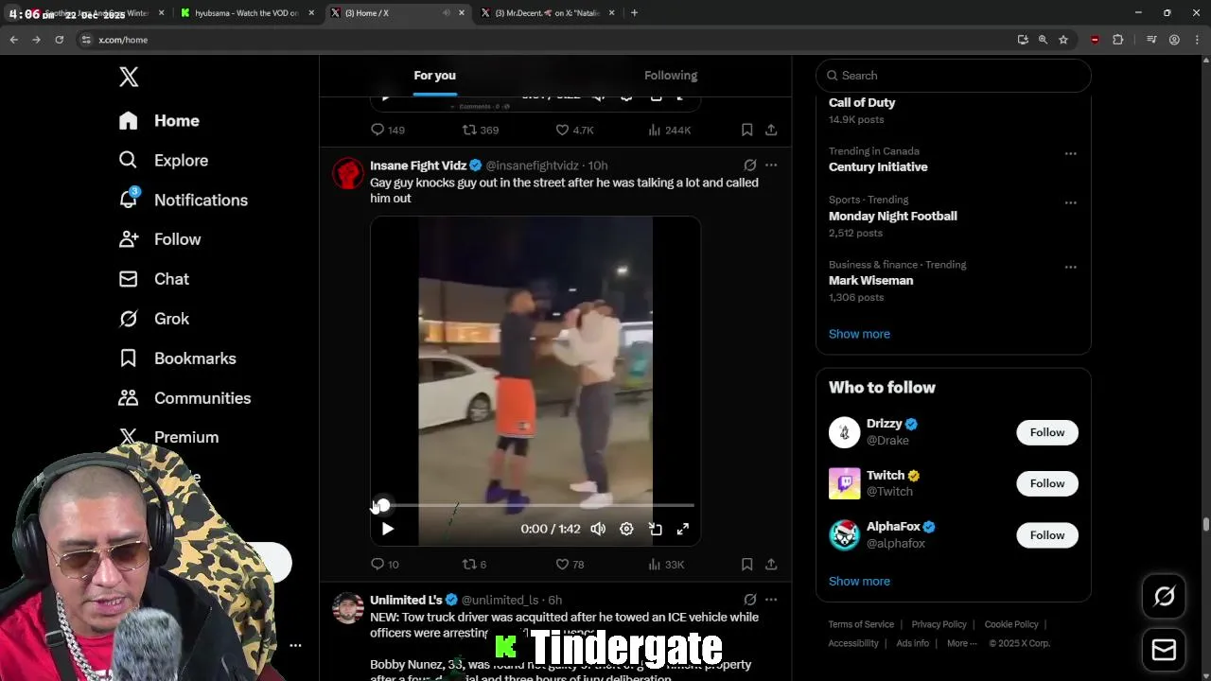Open the floating Grok button
This screenshot has height=681, width=1211.
coord(1164,596)
